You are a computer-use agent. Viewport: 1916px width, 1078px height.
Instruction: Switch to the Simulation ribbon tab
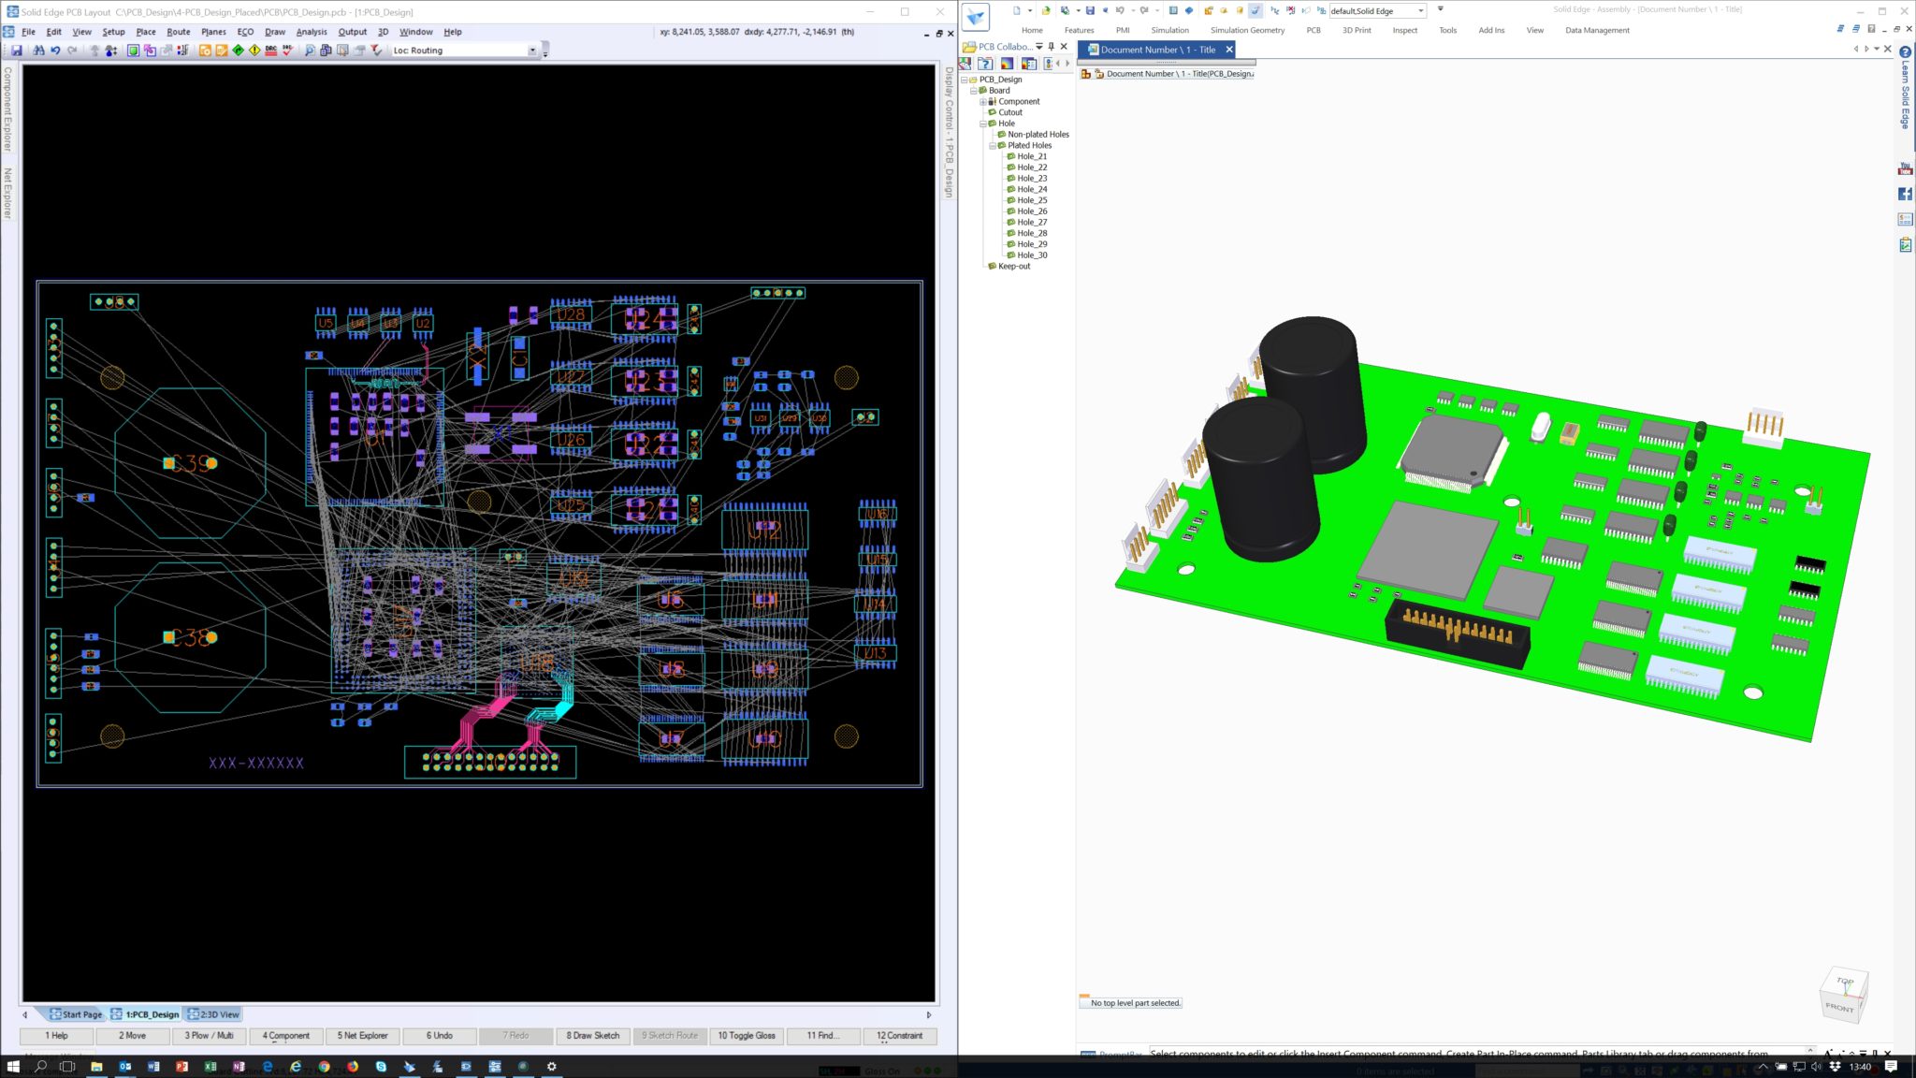(x=1169, y=30)
